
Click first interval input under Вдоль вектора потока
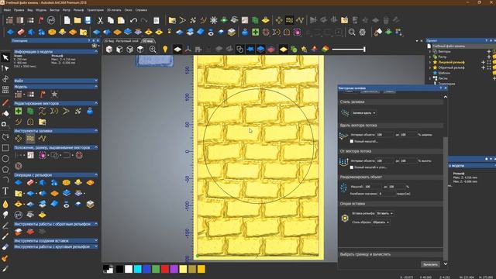[384, 135]
